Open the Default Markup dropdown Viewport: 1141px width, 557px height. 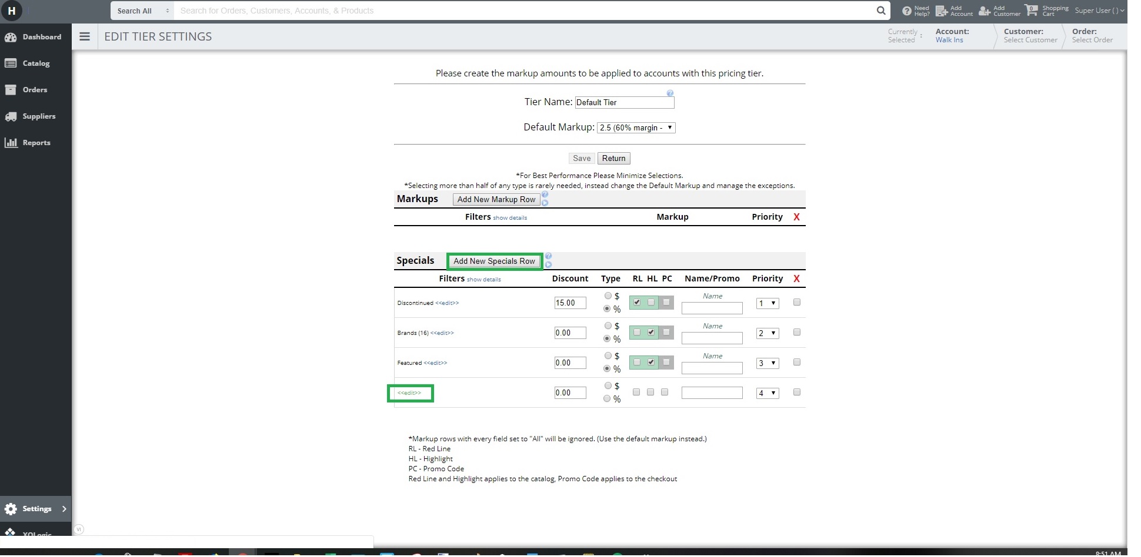[636, 127]
